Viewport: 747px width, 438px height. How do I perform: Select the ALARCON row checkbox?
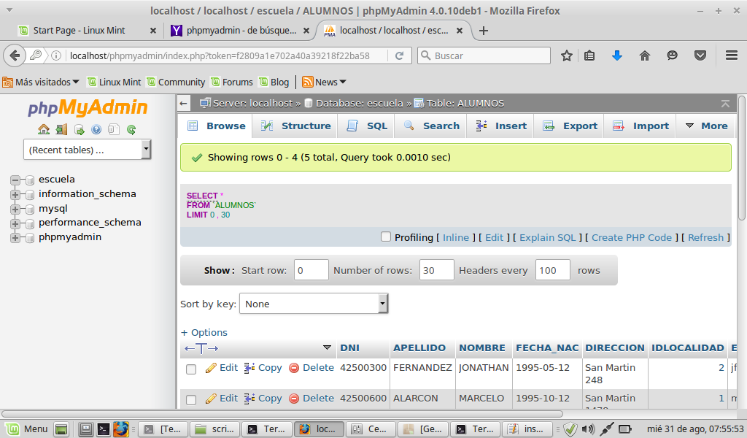(x=191, y=400)
